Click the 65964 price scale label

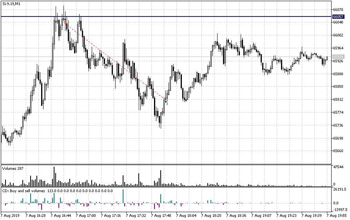pos(338,48)
